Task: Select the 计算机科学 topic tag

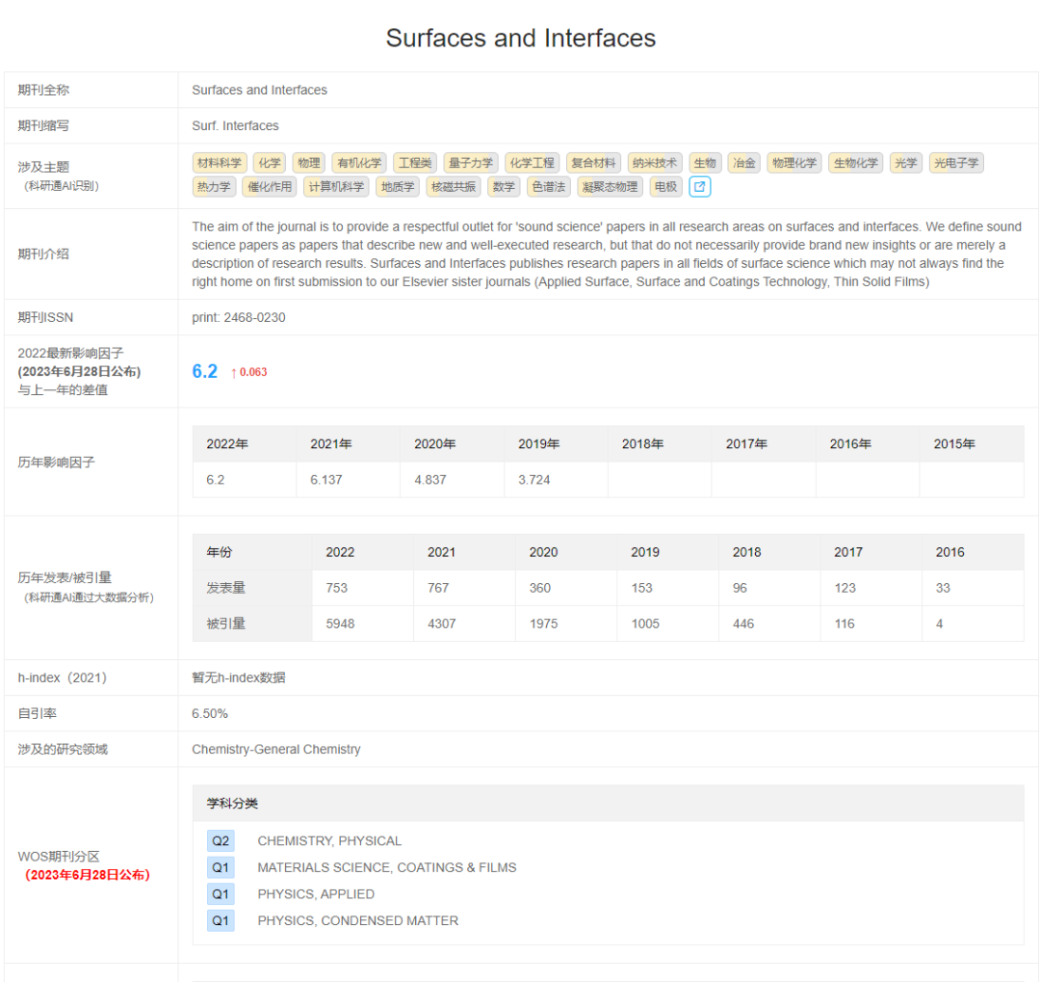Action: (336, 187)
